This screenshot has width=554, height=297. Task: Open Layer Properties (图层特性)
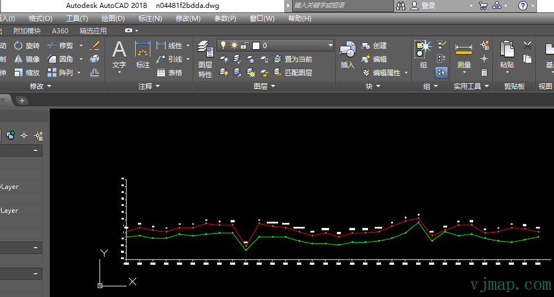pos(205,59)
